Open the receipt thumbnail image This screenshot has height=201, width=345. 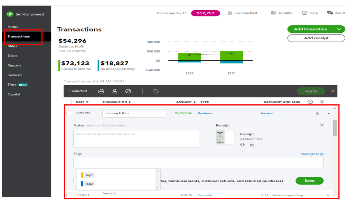point(225,137)
